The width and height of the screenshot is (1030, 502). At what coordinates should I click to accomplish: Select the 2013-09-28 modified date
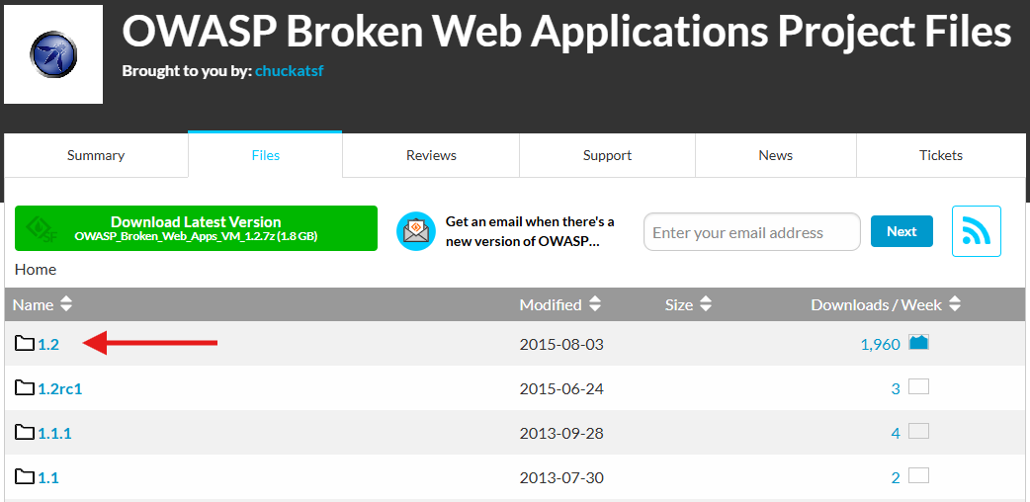coord(561,434)
